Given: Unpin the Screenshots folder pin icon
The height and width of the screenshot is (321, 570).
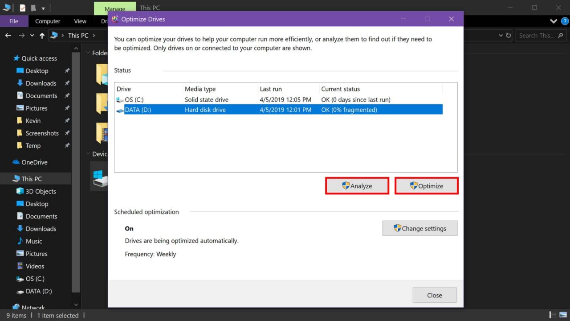Looking at the screenshot, I should tap(67, 133).
